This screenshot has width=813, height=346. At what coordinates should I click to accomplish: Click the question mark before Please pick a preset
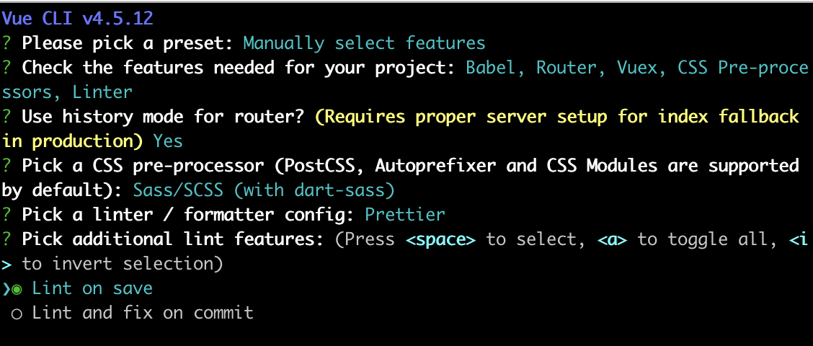point(6,43)
